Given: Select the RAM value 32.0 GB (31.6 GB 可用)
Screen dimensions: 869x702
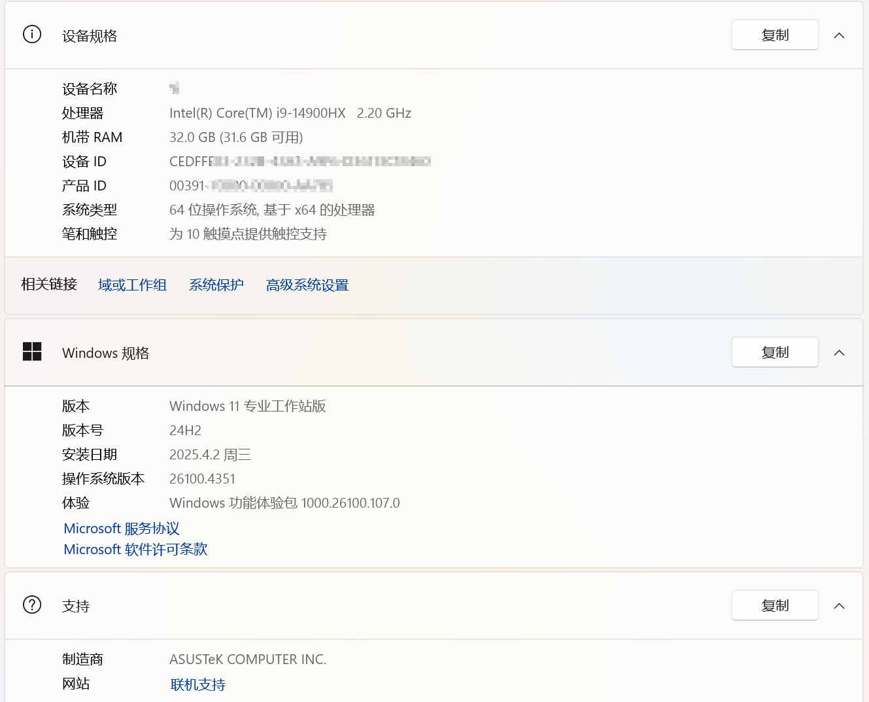Looking at the screenshot, I should [236, 137].
